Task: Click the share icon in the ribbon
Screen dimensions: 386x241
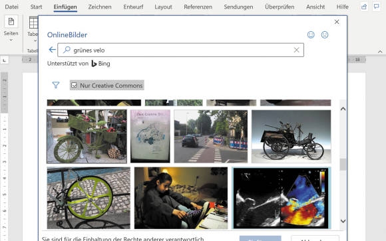Action: (x=364, y=7)
